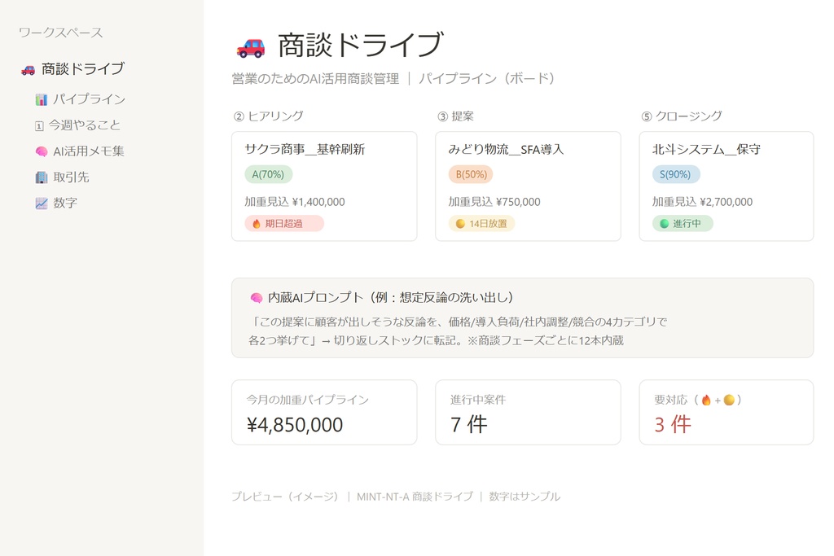Viewport: 834px width, 556px height.
Task: Click the ワークスペース sidebar heading
Action: click(60, 33)
